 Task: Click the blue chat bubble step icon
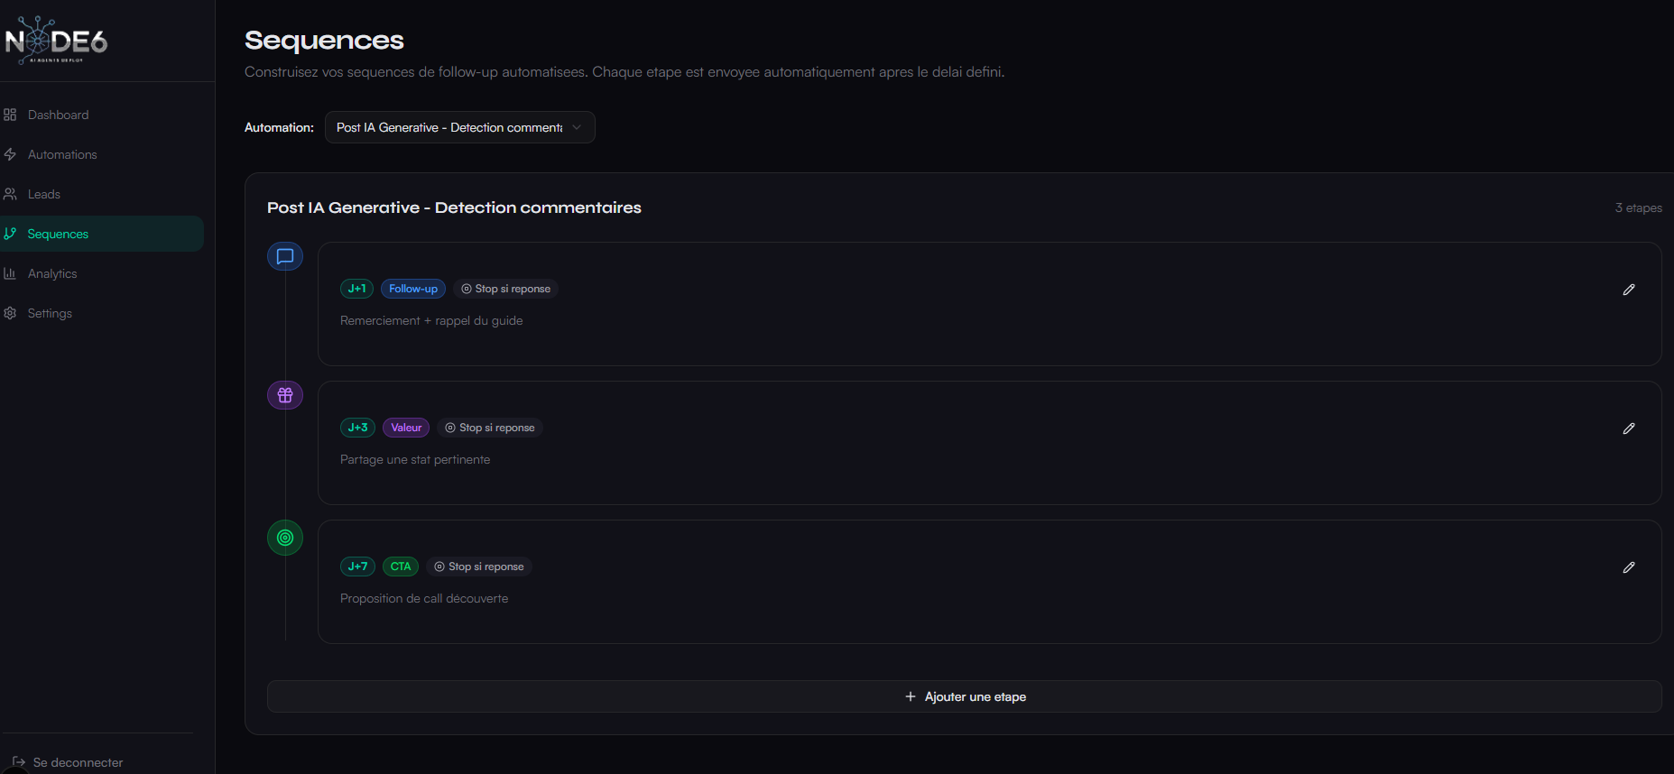point(285,257)
